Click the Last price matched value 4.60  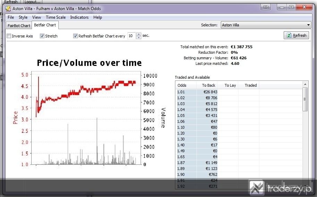click(x=235, y=64)
